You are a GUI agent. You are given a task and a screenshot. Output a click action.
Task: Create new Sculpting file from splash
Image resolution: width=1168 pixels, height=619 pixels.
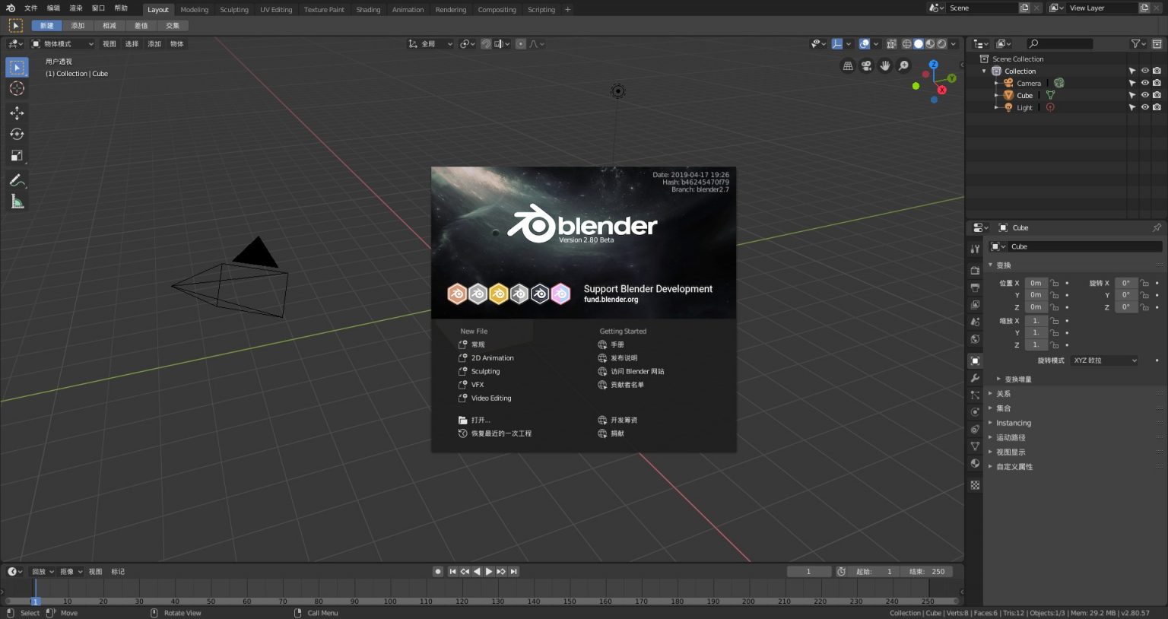click(x=479, y=372)
